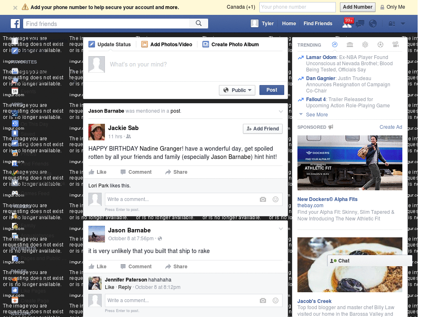Select Top Trends trending category icon

click(335, 45)
